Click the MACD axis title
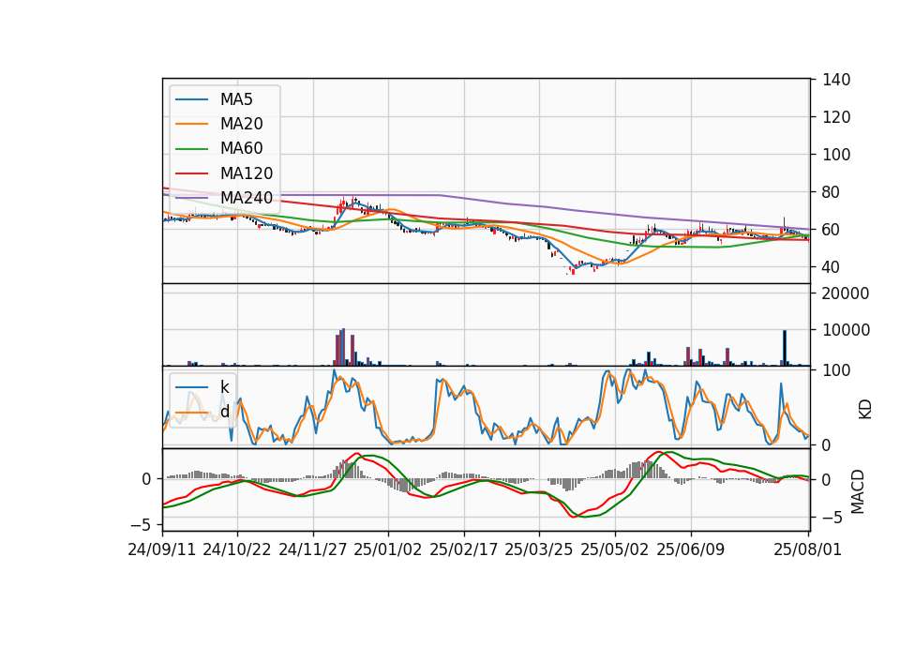900x647 pixels. pyautogui.click(x=858, y=491)
